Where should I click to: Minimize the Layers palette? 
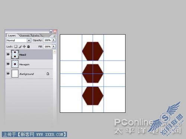pyautogui.click(x=51, y=31)
